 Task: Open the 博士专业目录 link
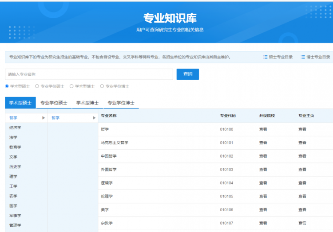click(318, 57)
